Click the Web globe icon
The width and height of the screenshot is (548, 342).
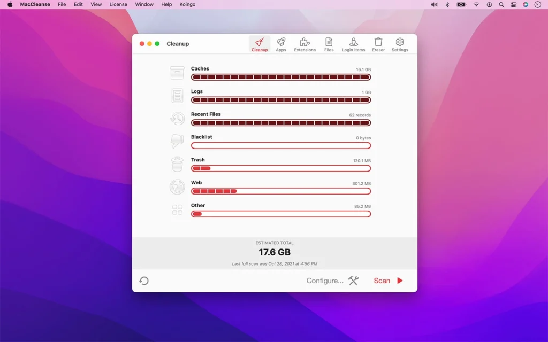[x=177, y=187]
